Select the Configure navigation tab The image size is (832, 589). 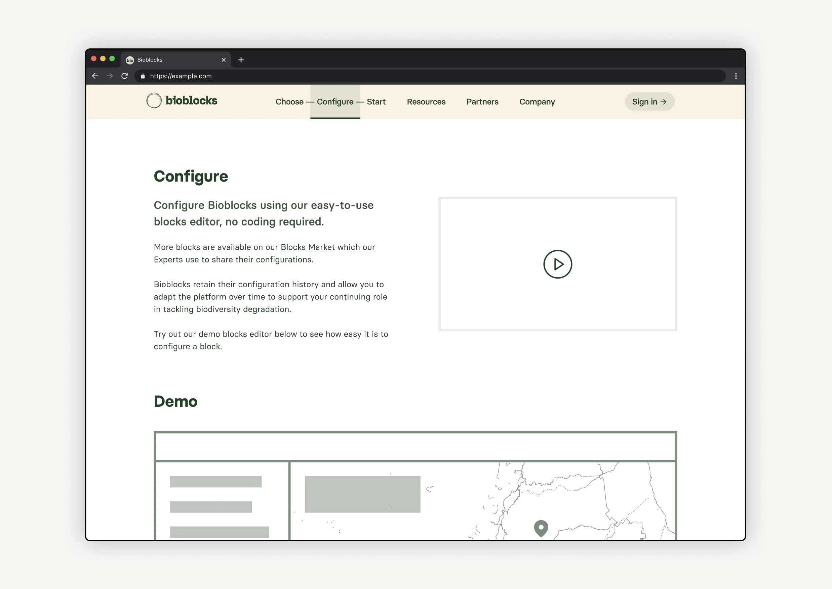[x=335, y=102]
